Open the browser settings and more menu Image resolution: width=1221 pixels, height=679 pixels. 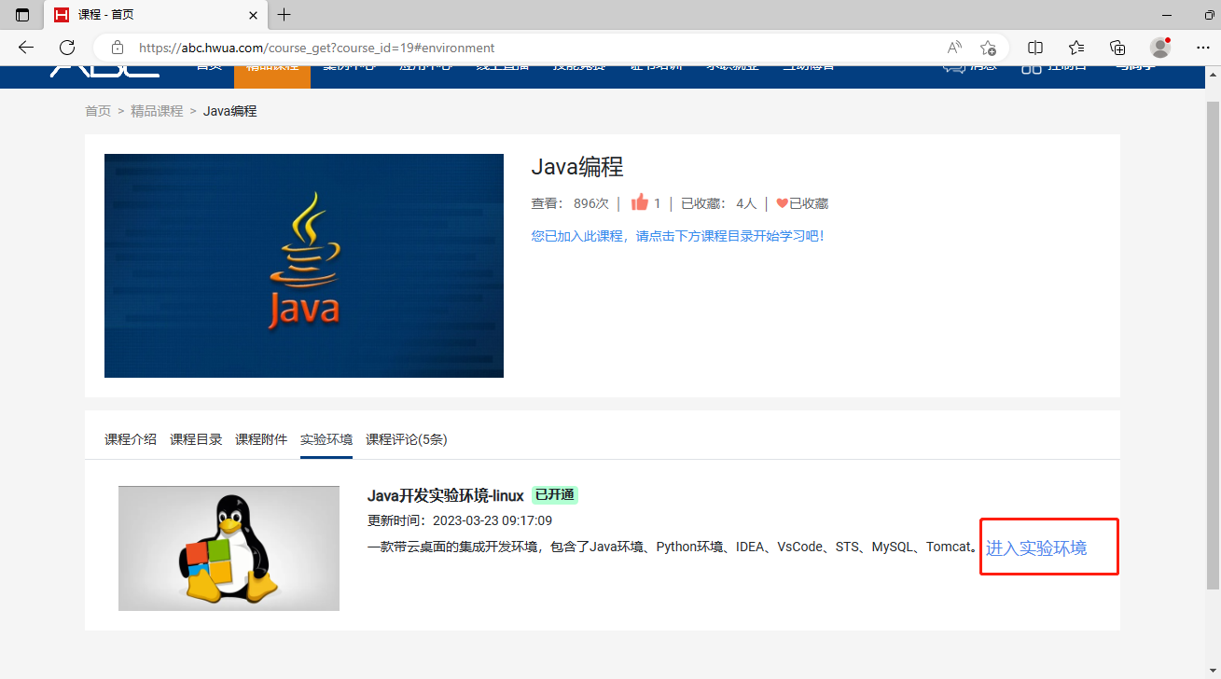(x=1202, y=48)
